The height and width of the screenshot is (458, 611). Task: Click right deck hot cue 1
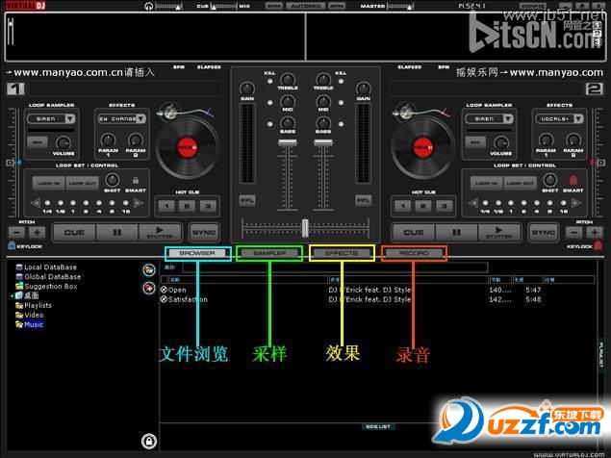point(402,206)
